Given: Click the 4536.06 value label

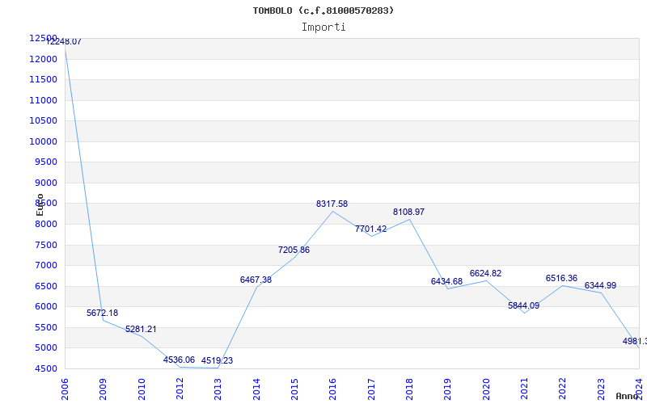Looking at the screenshot, I should pyautogui.click(x=179, y=360).
